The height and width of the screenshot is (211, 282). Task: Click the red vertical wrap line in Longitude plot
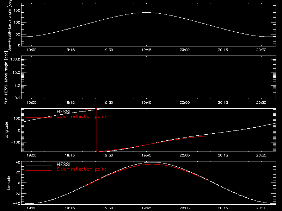click(x=97, y=130)
